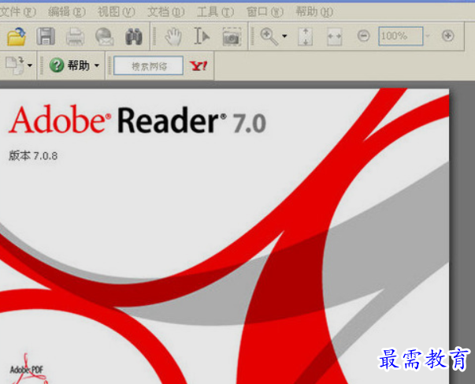This screenshot has width=475, height=384.
Task: Click the rotate pages document icon
Action: point(15,65)
